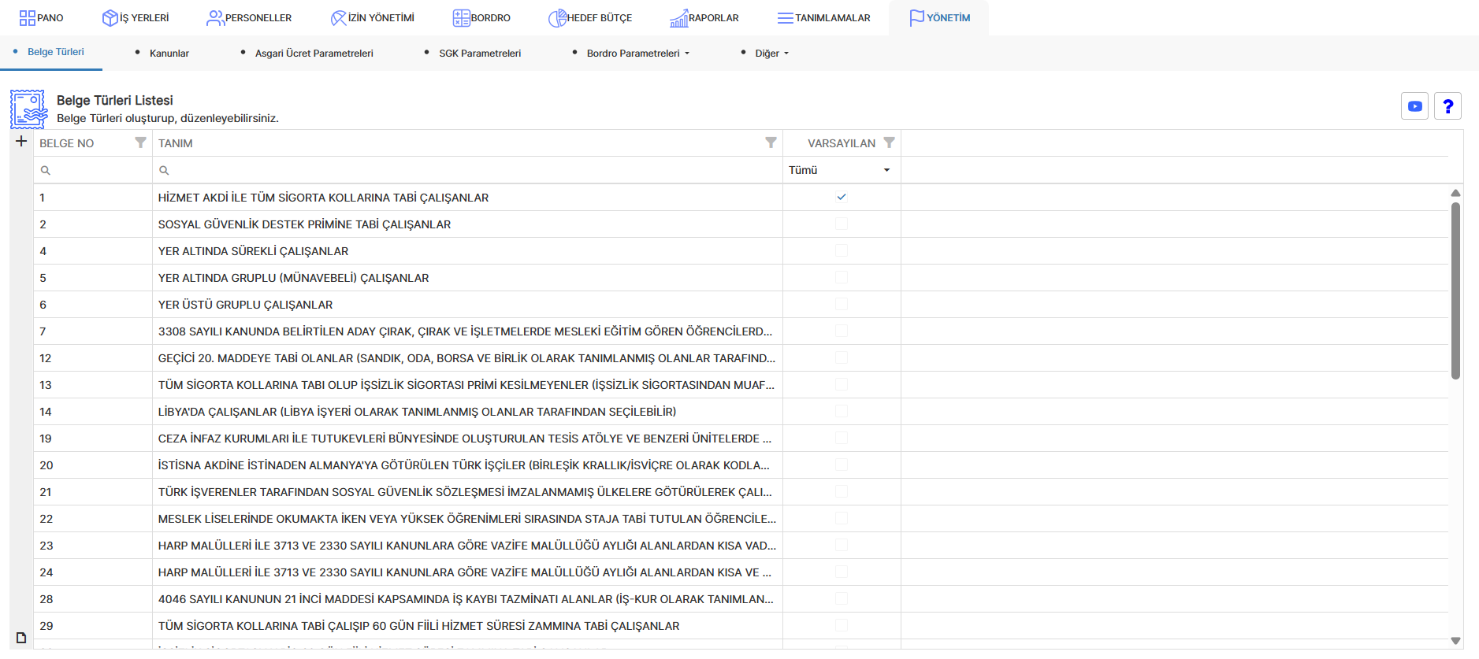
Task: Click the TANIM search field
Action: [467, 170]
